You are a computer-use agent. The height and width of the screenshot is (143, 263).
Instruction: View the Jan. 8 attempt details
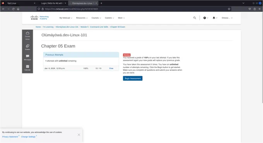pyautogui.click(x=111, y=68)
